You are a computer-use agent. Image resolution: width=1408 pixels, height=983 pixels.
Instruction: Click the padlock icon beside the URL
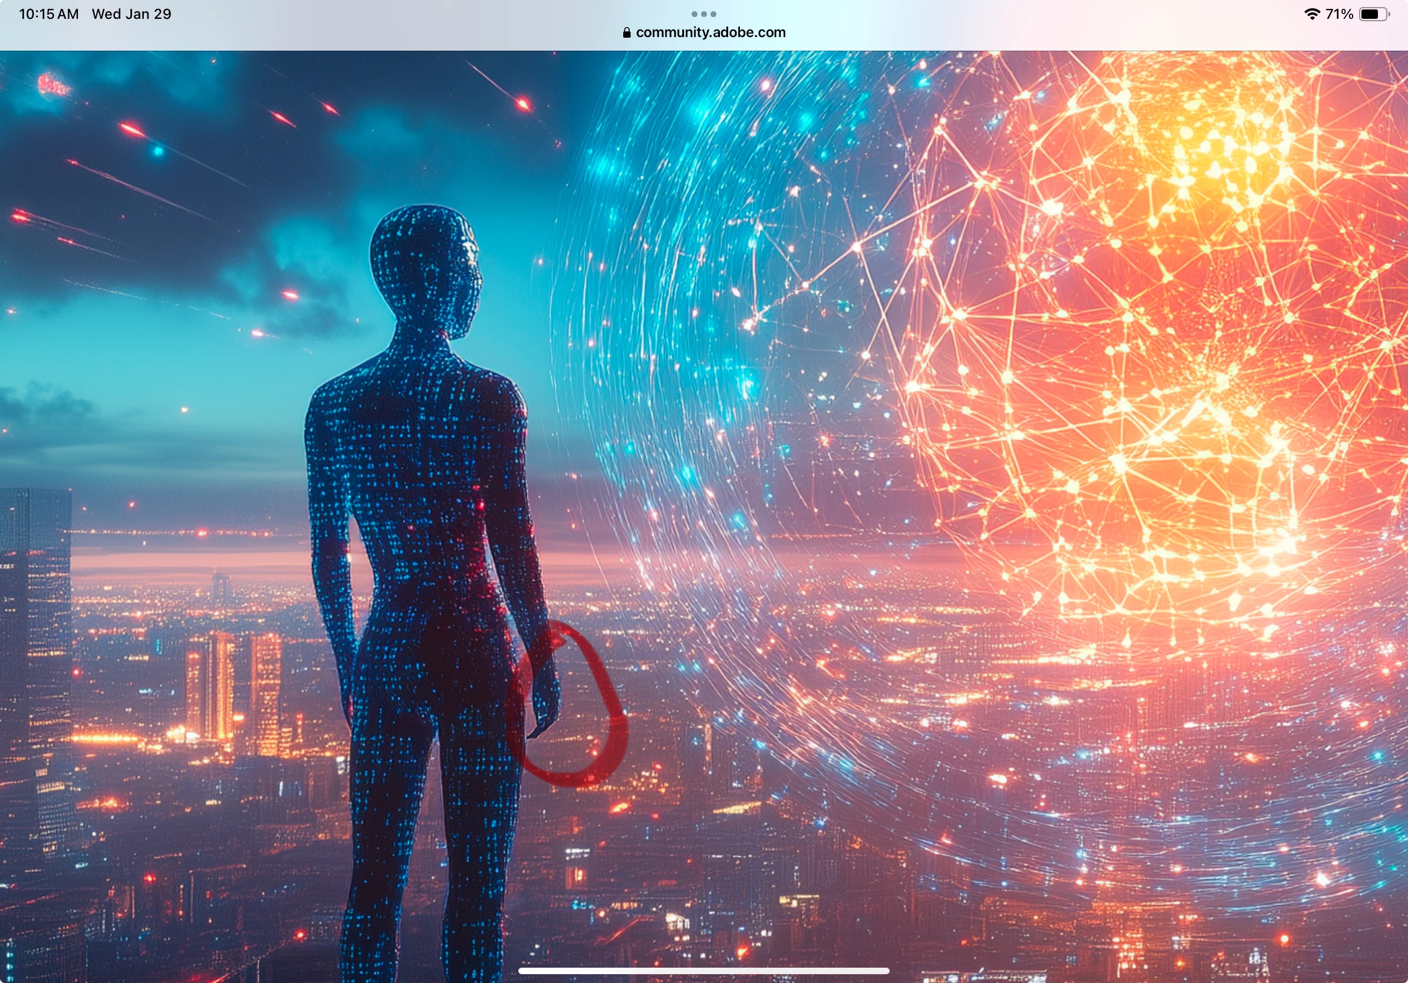pos(626,32)
